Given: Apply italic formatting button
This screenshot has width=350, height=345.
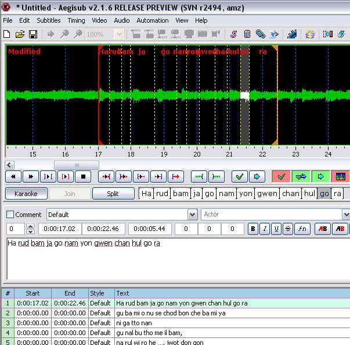Looking at the screenshot, I should 265,229.
